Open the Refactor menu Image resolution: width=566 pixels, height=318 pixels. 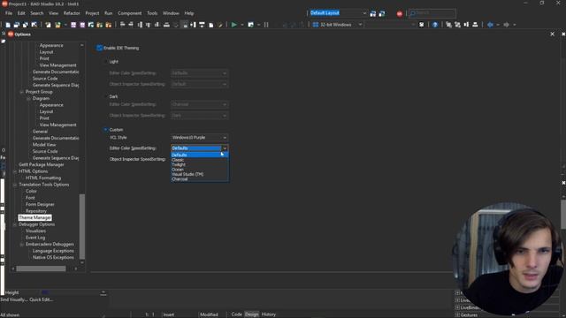(x=72, y=13)
